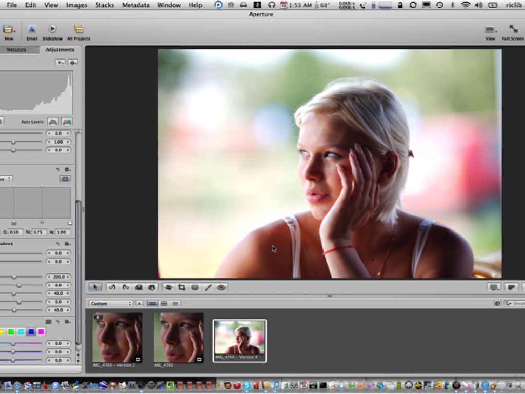Activate the arrow selection tool

(95, 287)
